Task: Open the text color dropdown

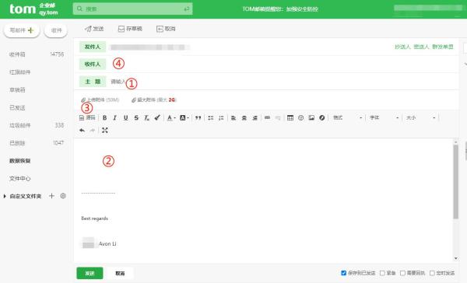Action: [x=171, y=118]
